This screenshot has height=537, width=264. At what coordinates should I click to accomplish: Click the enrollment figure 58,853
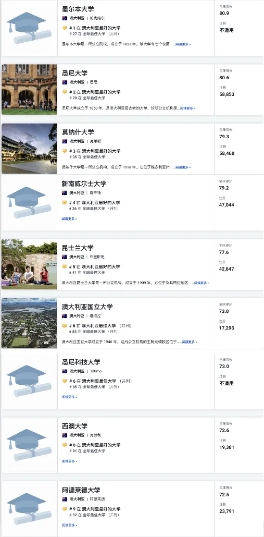(x=227, y=94)
